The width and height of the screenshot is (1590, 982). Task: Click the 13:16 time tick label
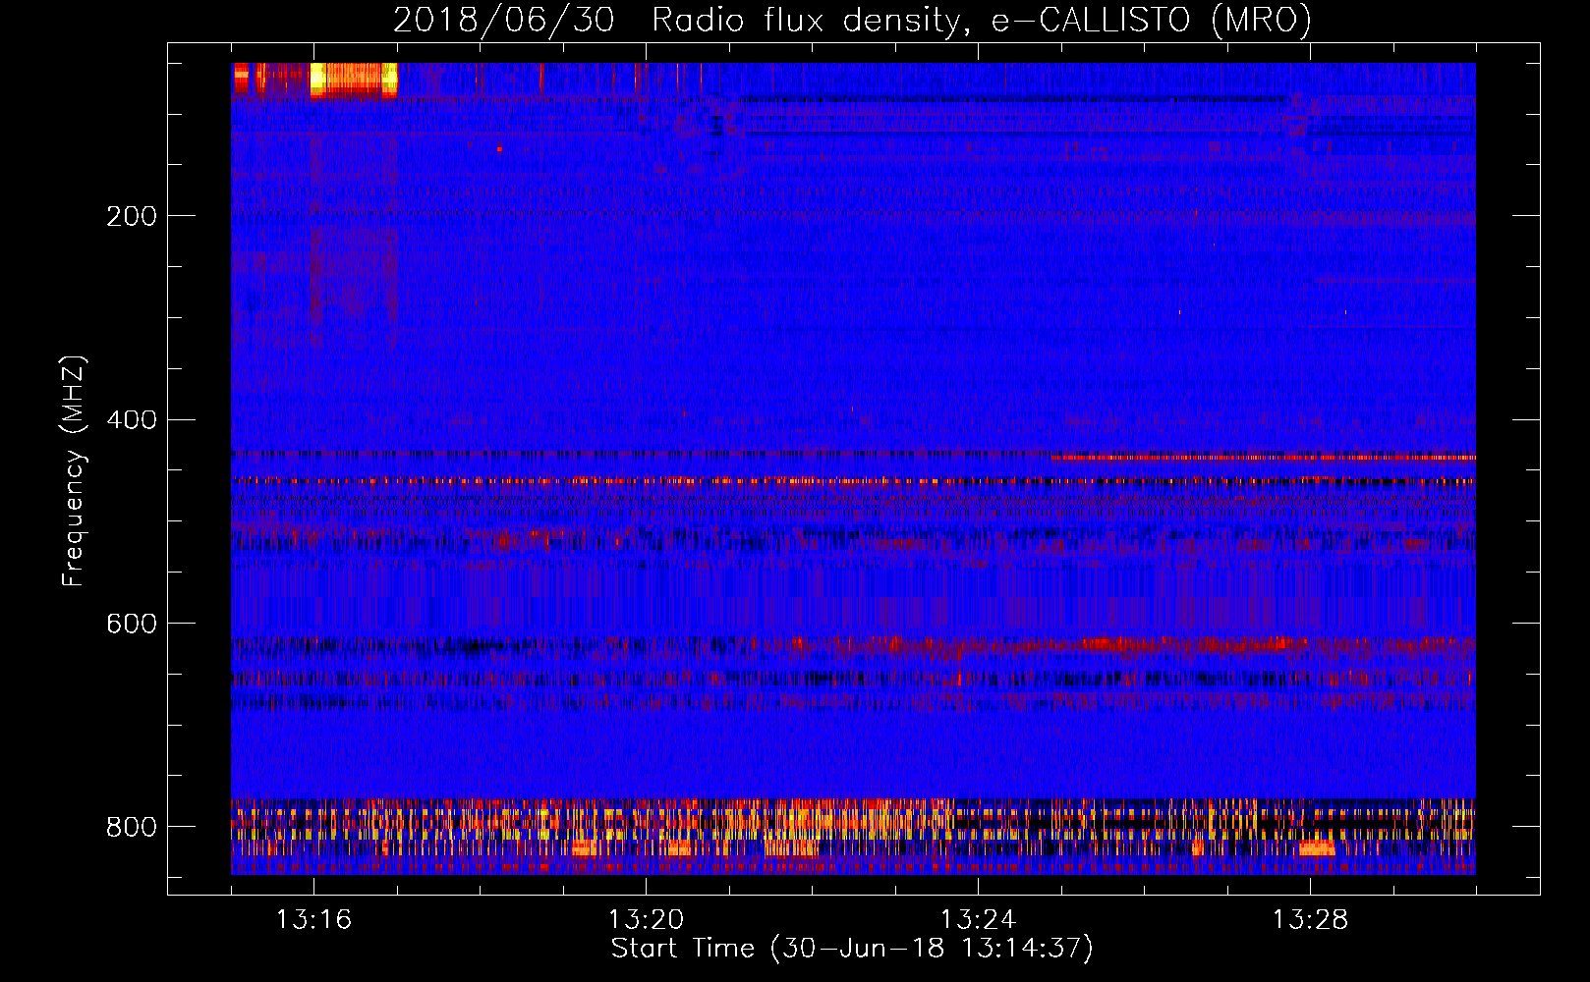pos(313,920)
